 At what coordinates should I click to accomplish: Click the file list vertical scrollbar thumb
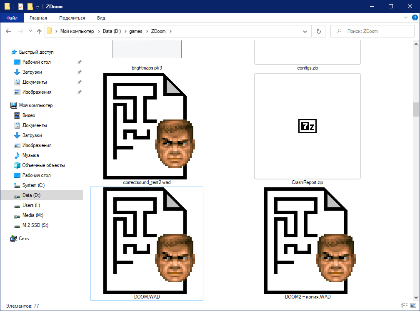pos(416,109)
